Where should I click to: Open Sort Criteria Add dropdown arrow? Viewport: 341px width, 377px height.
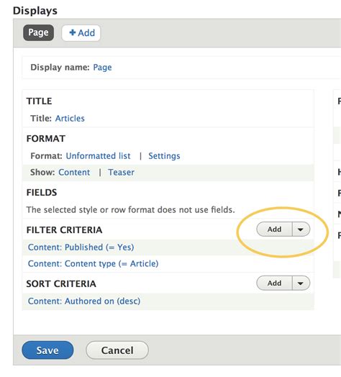(301, 283)
